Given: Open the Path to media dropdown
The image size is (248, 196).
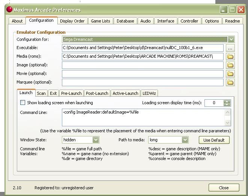Looking at the screenshot, I should tap(185, 140).
